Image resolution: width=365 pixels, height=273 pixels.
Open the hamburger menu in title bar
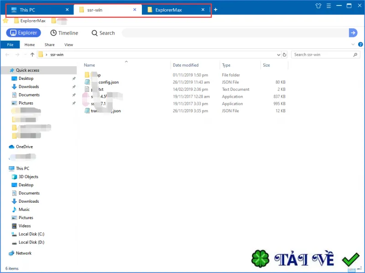pyautogui.click(x=328, y=6)
